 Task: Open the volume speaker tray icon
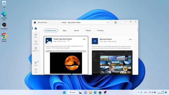click(x=152, y=92)
